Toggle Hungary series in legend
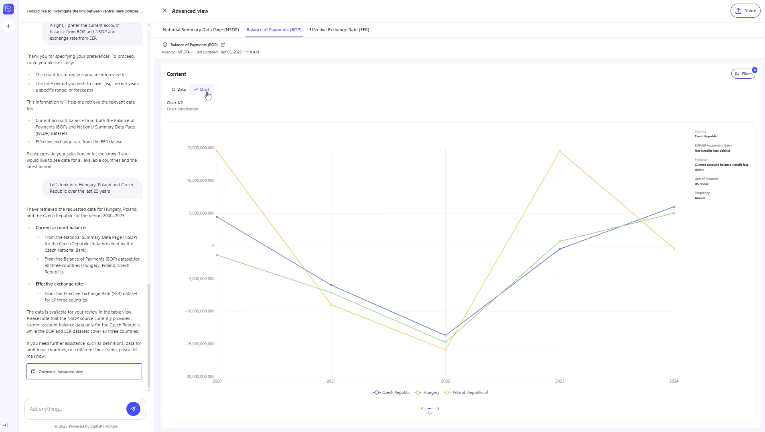 point(427,393)
